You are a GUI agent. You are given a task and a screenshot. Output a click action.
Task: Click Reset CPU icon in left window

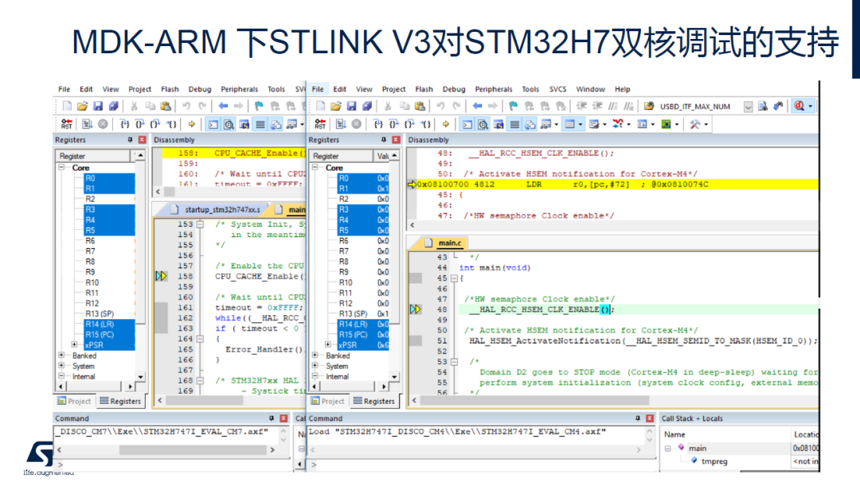tap(67, 124)
